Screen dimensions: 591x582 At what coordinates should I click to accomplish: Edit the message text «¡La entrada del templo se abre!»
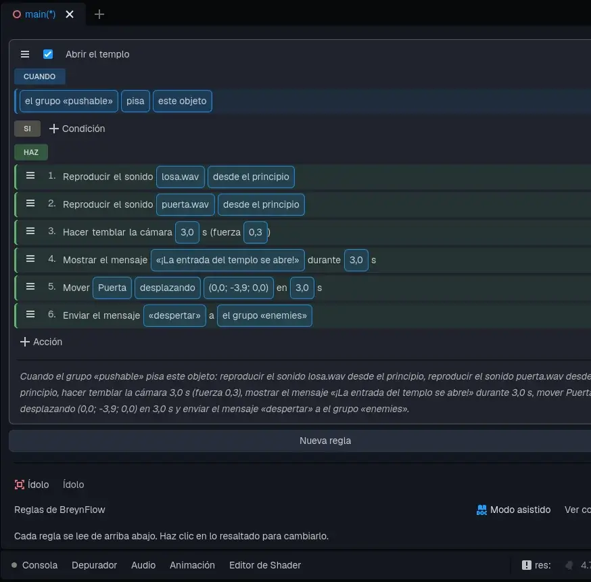(228, 261)
